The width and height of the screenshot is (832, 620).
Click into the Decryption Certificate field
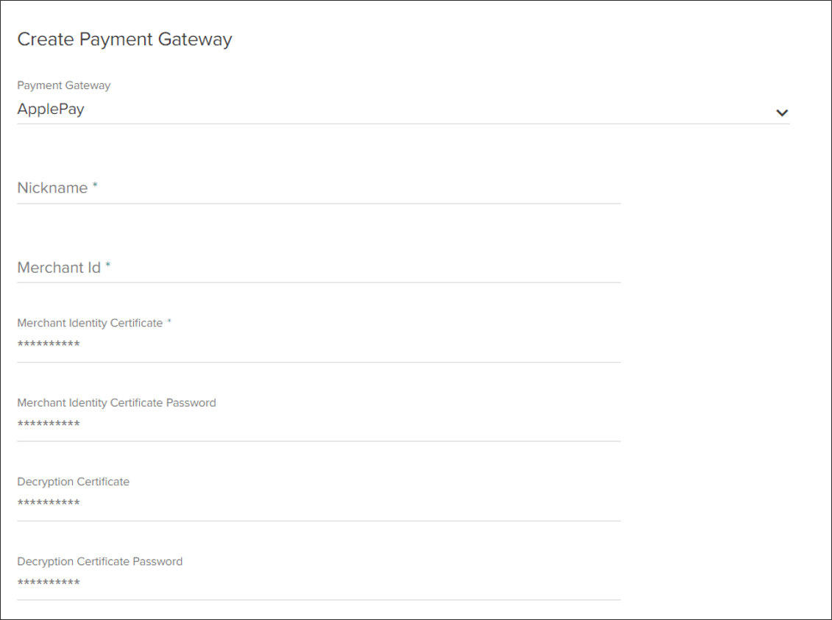316,503
